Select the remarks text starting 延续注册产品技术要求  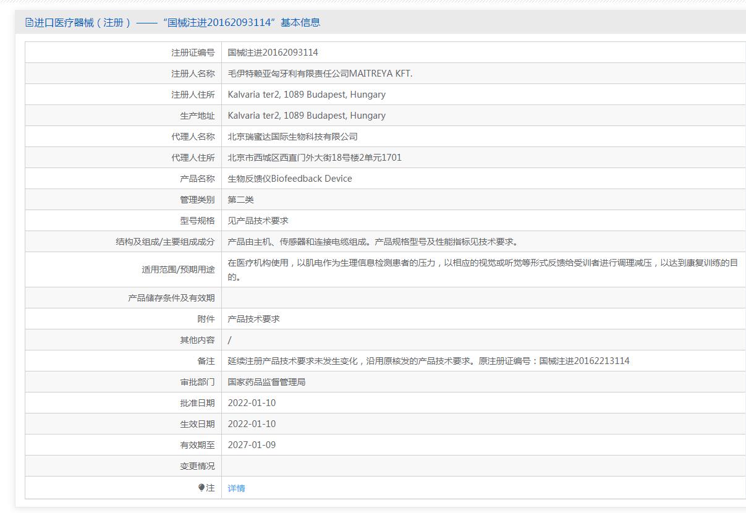point(428,361)
